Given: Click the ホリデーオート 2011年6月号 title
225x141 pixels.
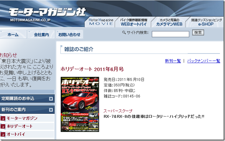Looking at the screenshot, I should coord(92,69).
